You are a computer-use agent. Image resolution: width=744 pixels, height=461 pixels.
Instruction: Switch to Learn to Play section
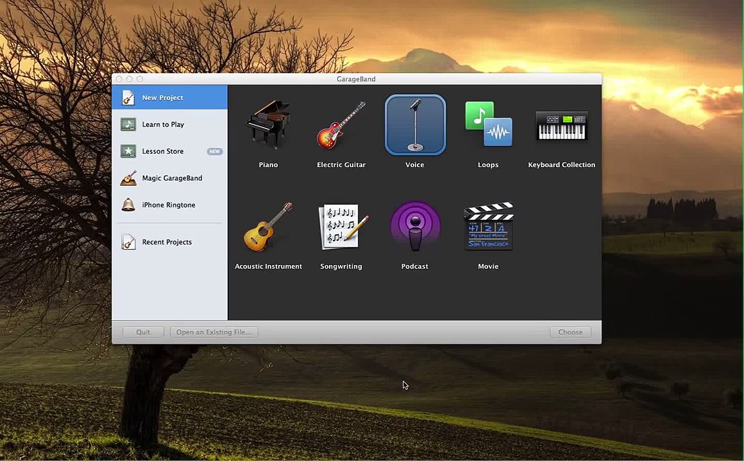pos(170,124)
